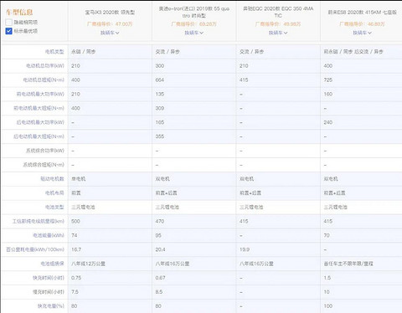The height and width of the screenshot is (313, 402).
Task: Select the 慢充时间(小时) row label
Action: click(x=49, y=292)
